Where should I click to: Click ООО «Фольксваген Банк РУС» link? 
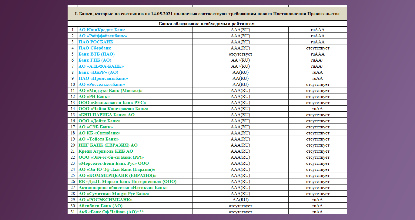[x=112, y=103]
